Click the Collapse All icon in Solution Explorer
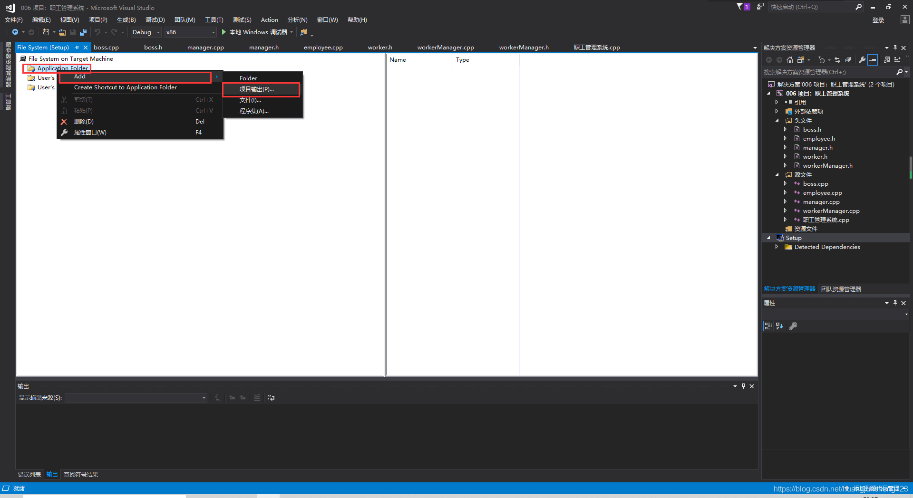 coord(848,60)
